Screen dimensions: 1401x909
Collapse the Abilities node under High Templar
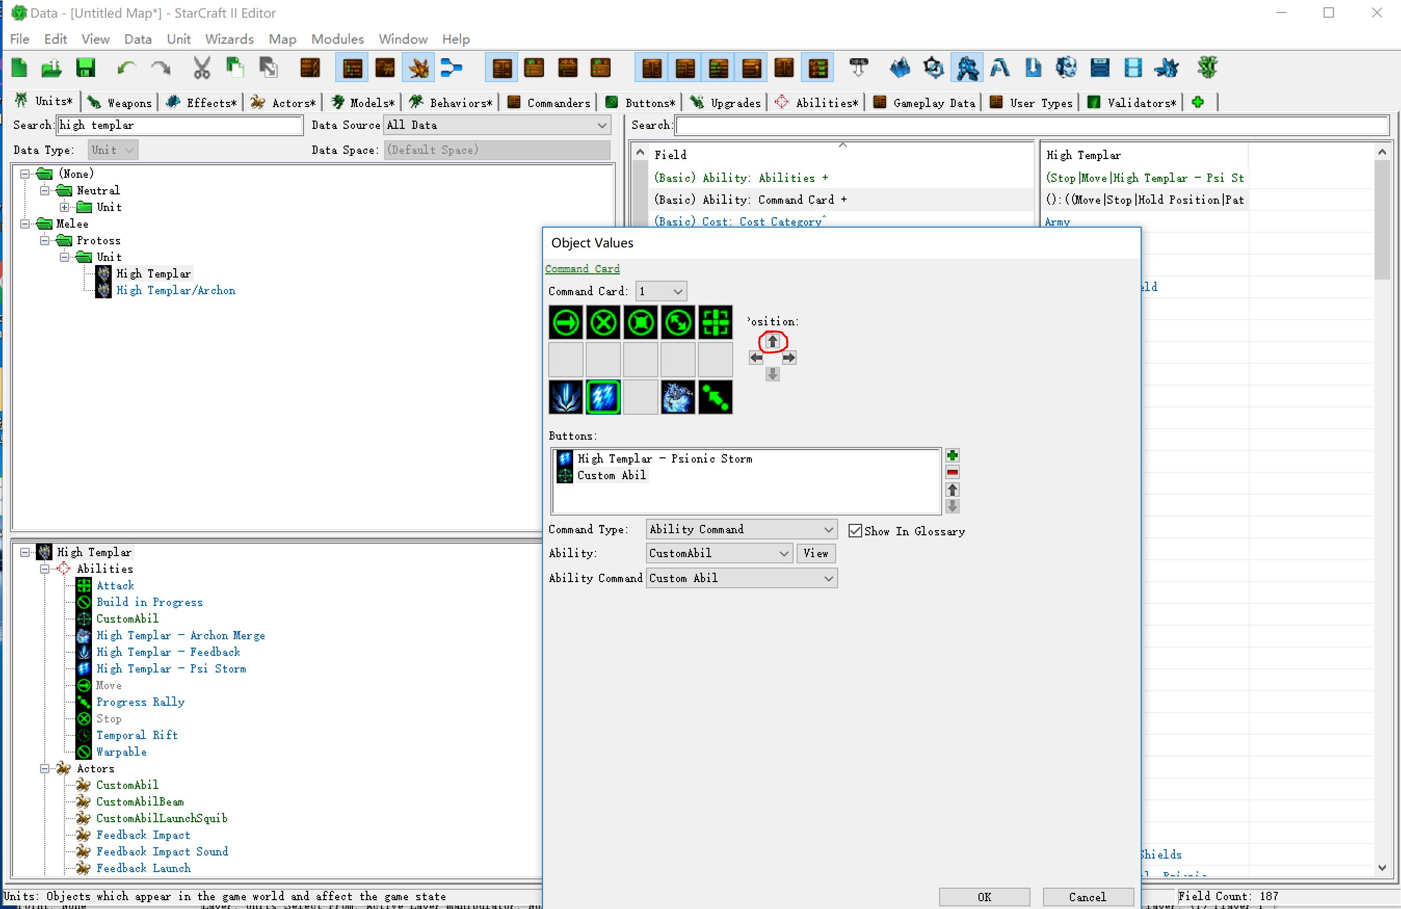45,569
